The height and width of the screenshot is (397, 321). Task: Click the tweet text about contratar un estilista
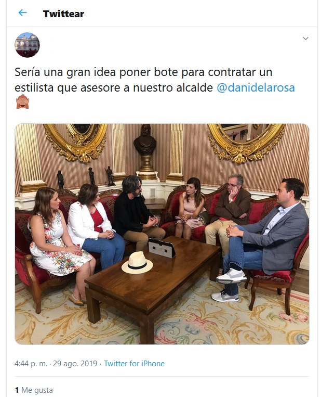pos(155,80)
